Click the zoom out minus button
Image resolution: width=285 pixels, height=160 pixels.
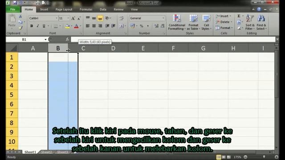click(x=245, y=157)
